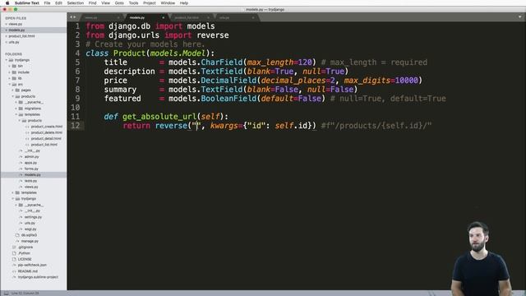Open trydjango.sublime-project in the sidebar

39,278
